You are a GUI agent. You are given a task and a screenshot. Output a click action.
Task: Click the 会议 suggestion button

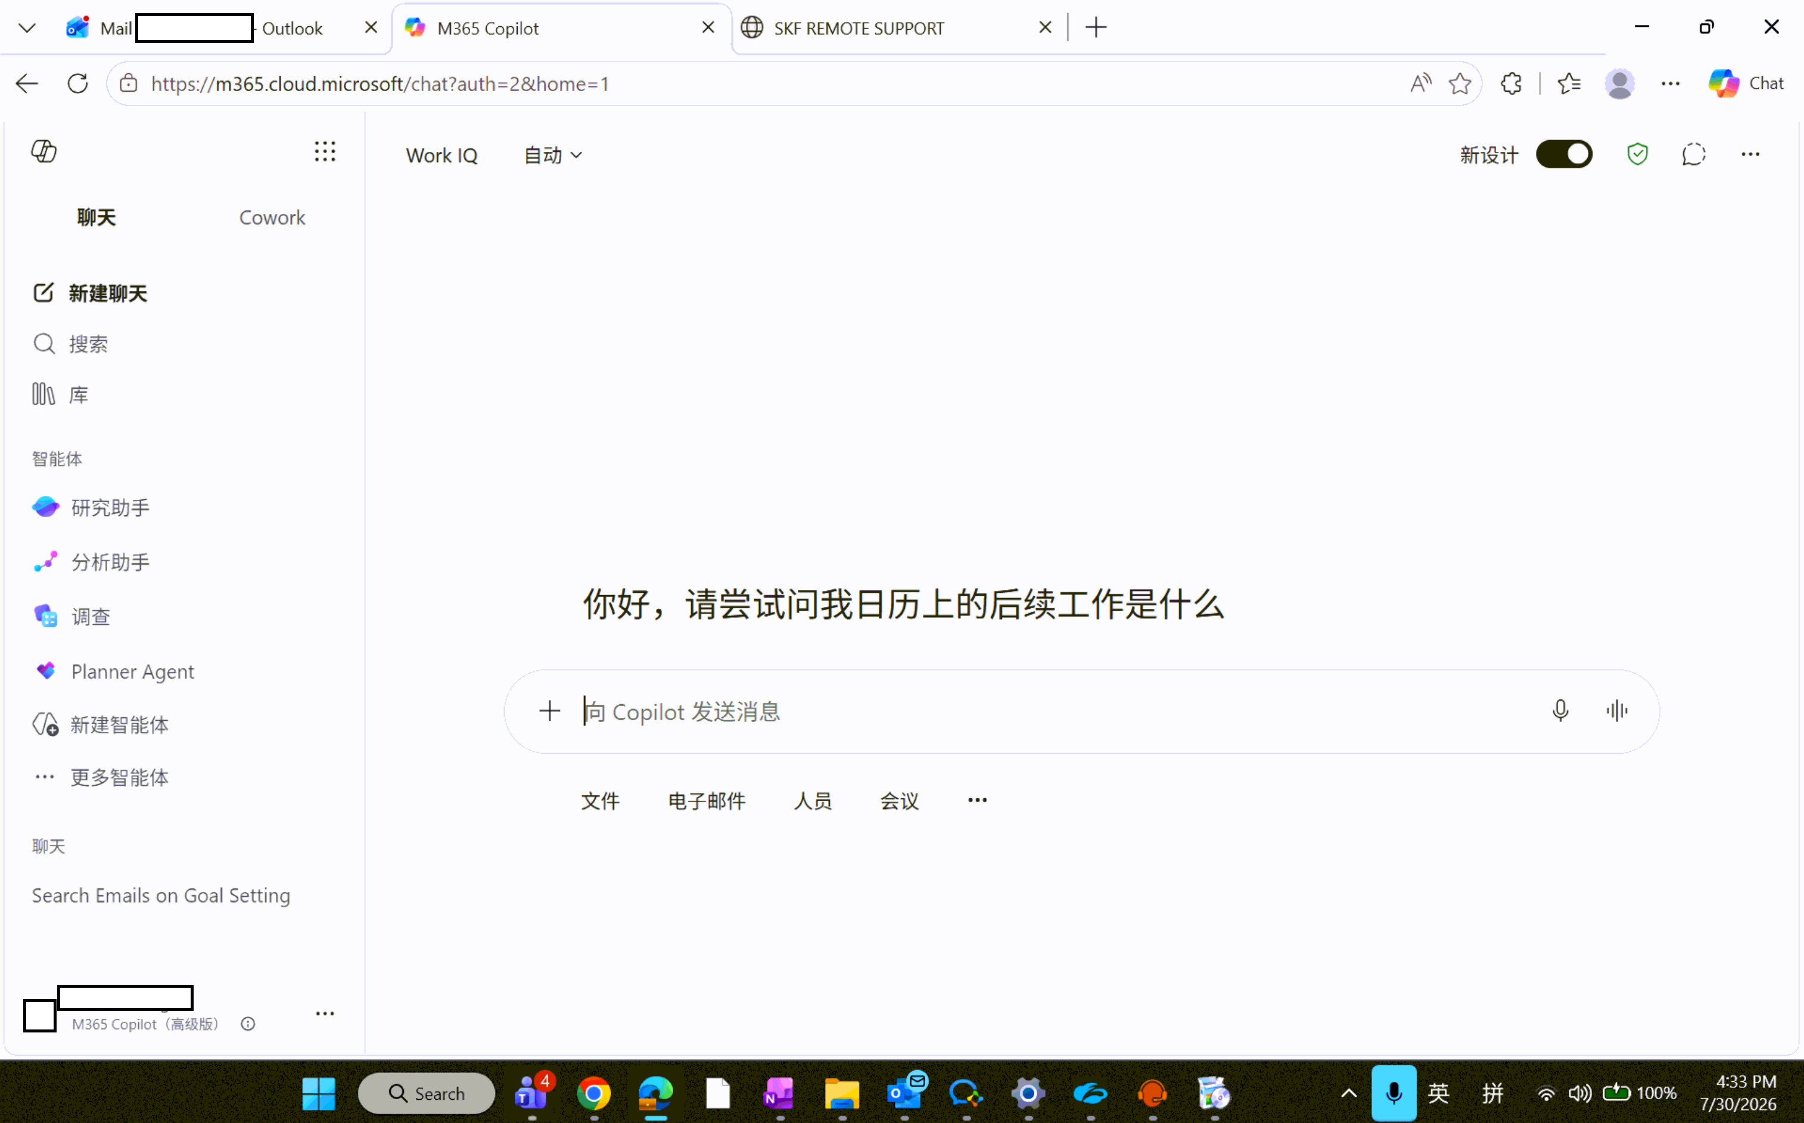(x=900, y=801)
